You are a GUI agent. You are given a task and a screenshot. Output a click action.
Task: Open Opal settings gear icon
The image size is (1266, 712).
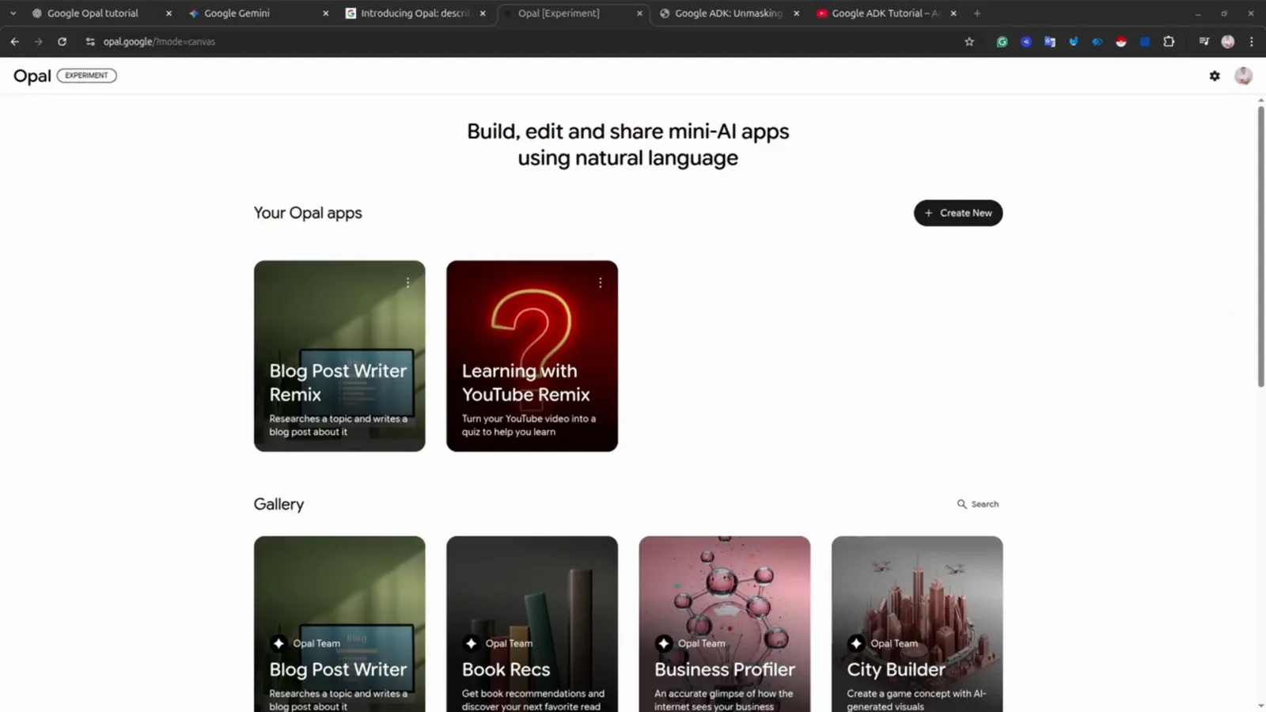tap(1215, 76)
